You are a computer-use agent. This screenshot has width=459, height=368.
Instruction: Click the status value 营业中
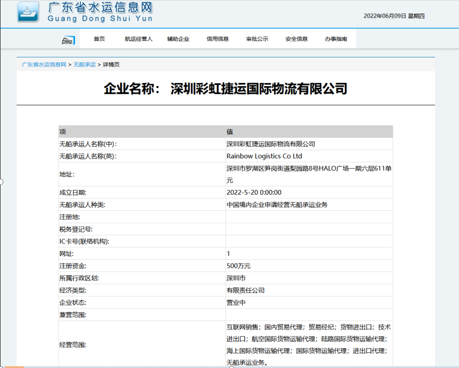[x=236, y=302]
